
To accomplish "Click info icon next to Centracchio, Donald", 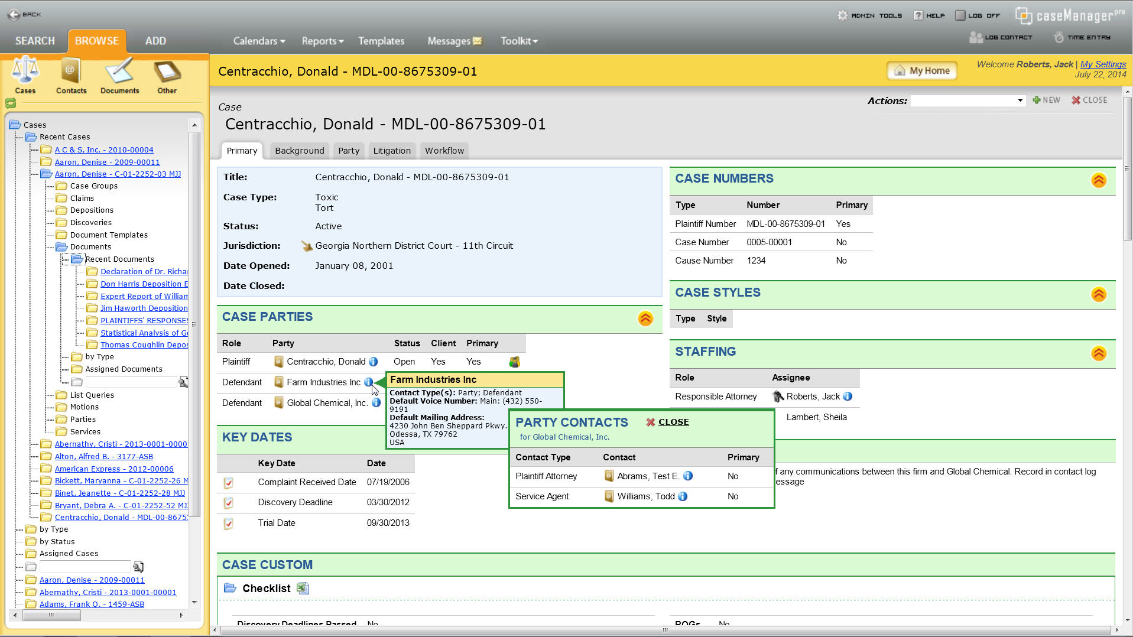I will click(374, 362).
